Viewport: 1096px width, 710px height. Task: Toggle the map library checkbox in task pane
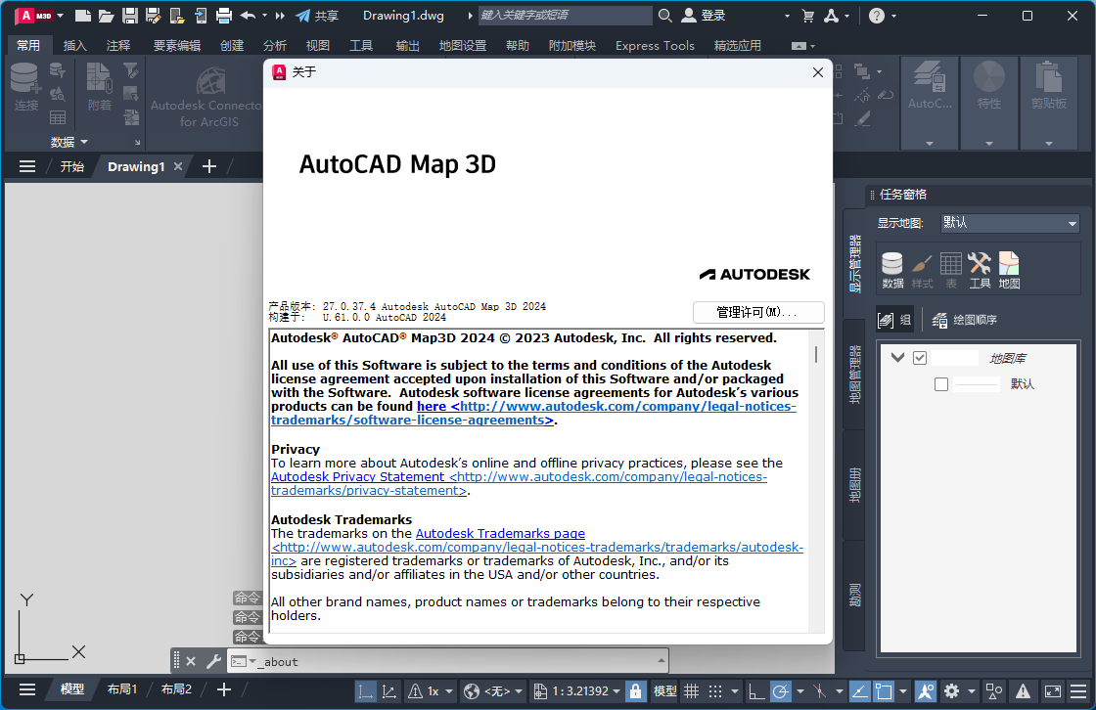coord(920,358)
